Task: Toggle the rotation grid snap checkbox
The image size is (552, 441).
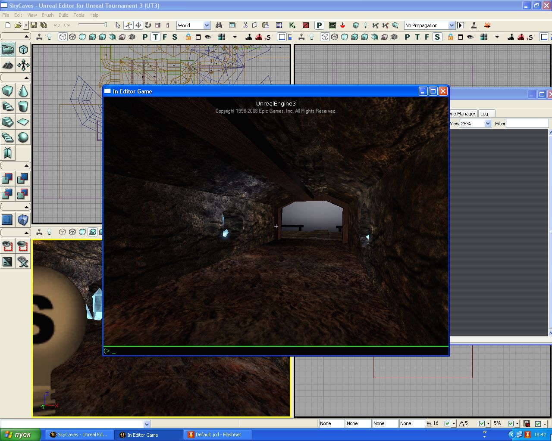Action: point(482,424)
